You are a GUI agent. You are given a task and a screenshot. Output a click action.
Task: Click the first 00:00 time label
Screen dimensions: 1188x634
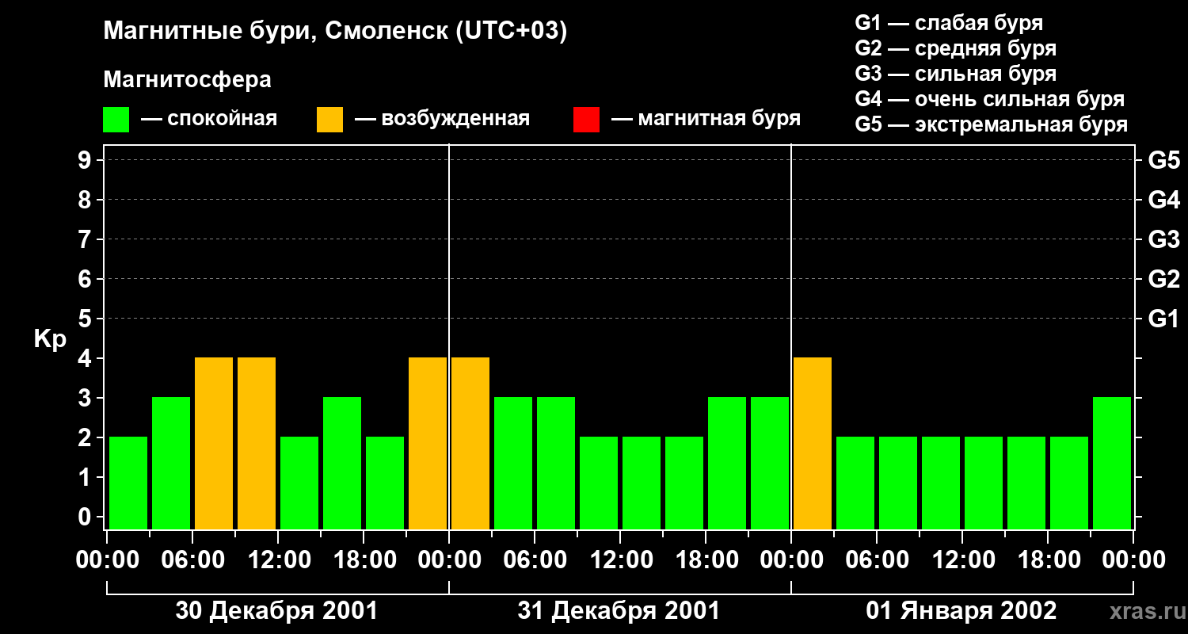pyautogui.click(x=107, y=560)
